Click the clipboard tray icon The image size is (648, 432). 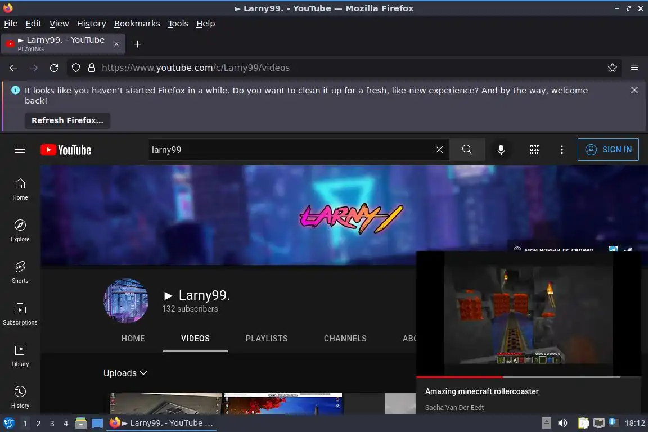coord(583,423)
